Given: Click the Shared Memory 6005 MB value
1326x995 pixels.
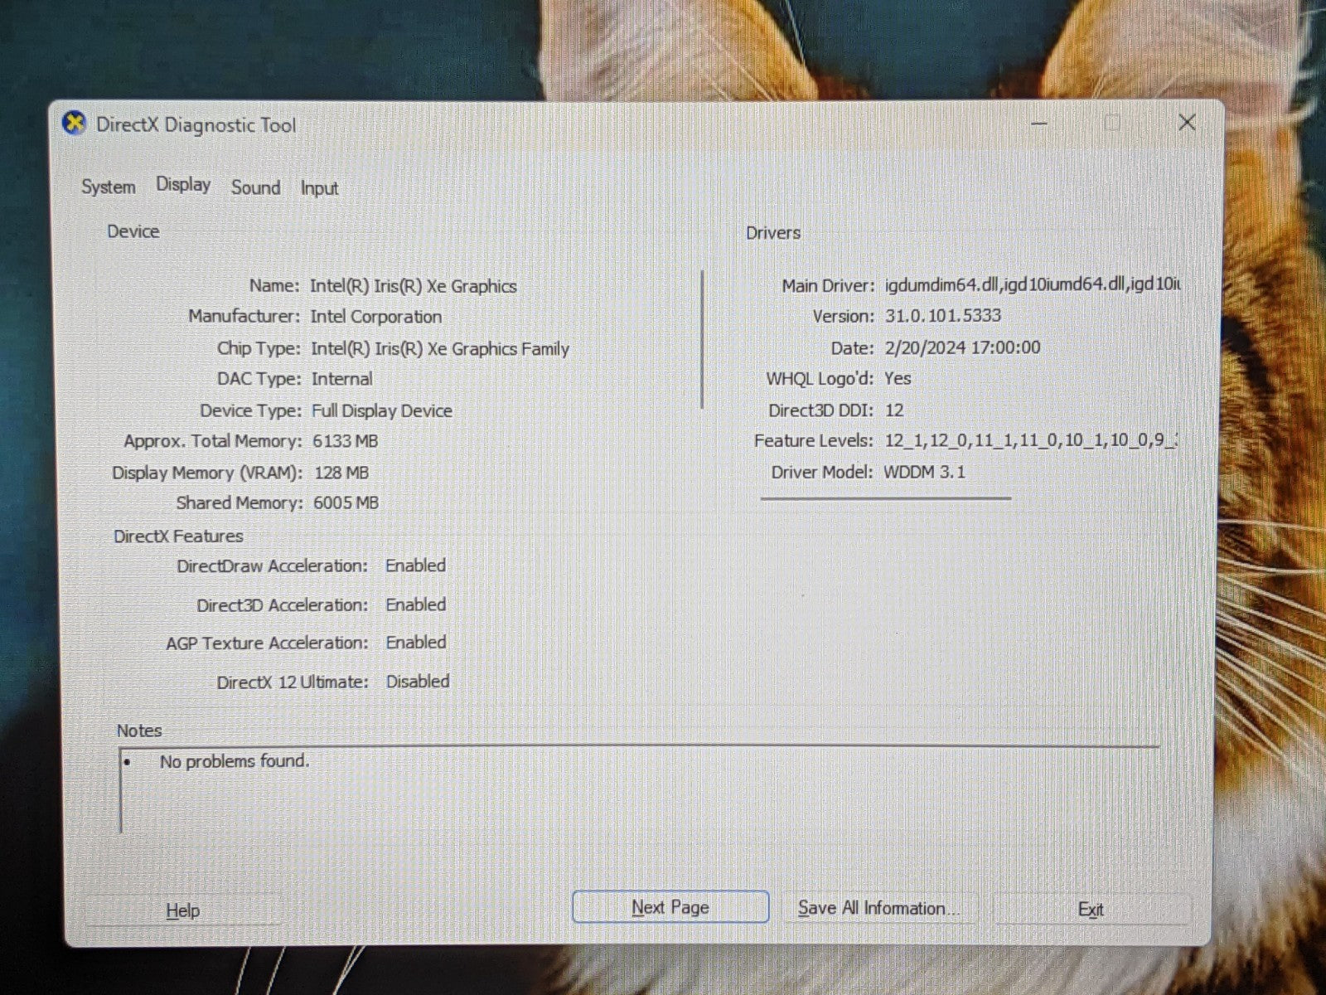Looking at the screenshot, I should tap(346, 503).
